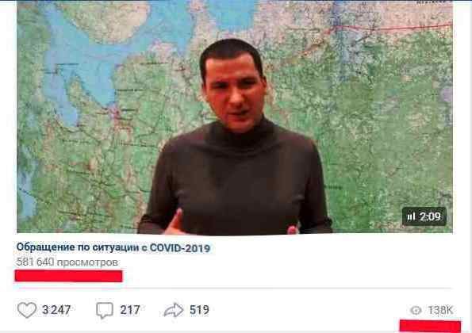
Task: Share the post using the arrow icon
Action: pyautogui.click(x=174, y=310)
